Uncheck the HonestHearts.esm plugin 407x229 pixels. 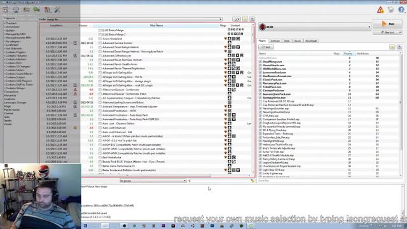pyautogui.click(x=260, y=66)
